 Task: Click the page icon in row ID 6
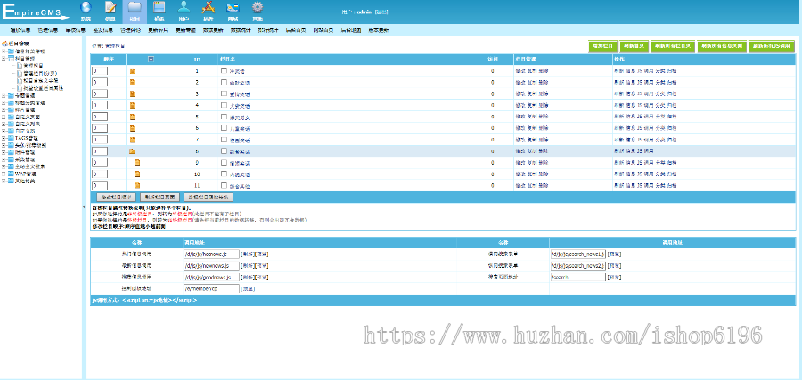coord(133,128)
